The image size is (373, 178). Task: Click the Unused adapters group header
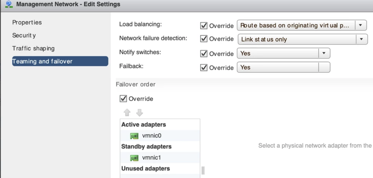pyautogui.click(x=146, y=169)
